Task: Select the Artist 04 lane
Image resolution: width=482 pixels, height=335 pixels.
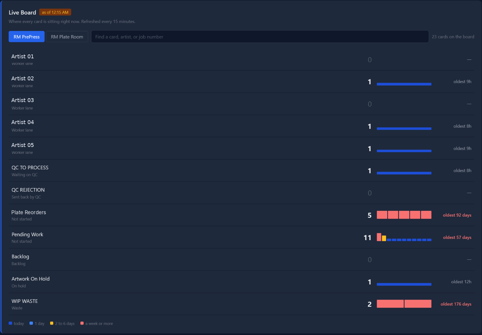Action: click(241, 126)
